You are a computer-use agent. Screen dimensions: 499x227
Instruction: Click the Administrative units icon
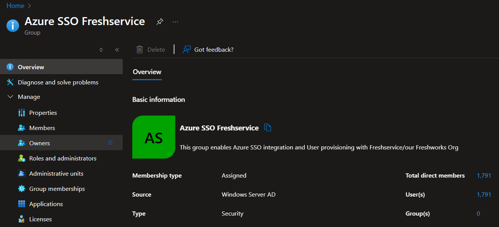click(22, 173)
